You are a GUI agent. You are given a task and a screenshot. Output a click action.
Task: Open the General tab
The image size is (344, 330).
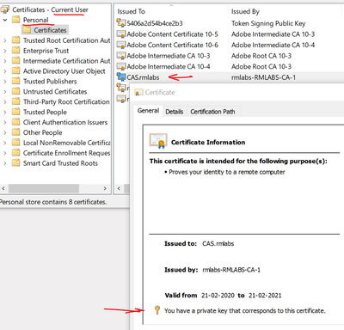coord(148,111)
